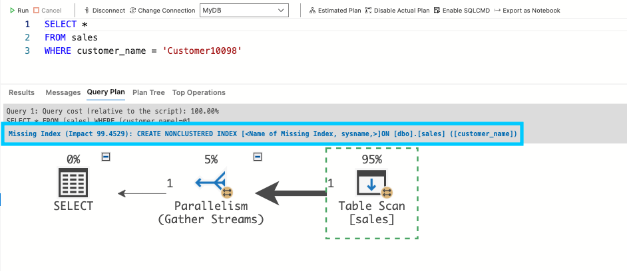Open the MyDB database dropdown
This screenshot has height=271, width=627.
(244, 11)
